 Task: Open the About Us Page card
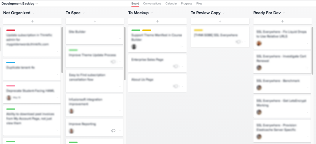pyautogui.click(x=158, y=83)
